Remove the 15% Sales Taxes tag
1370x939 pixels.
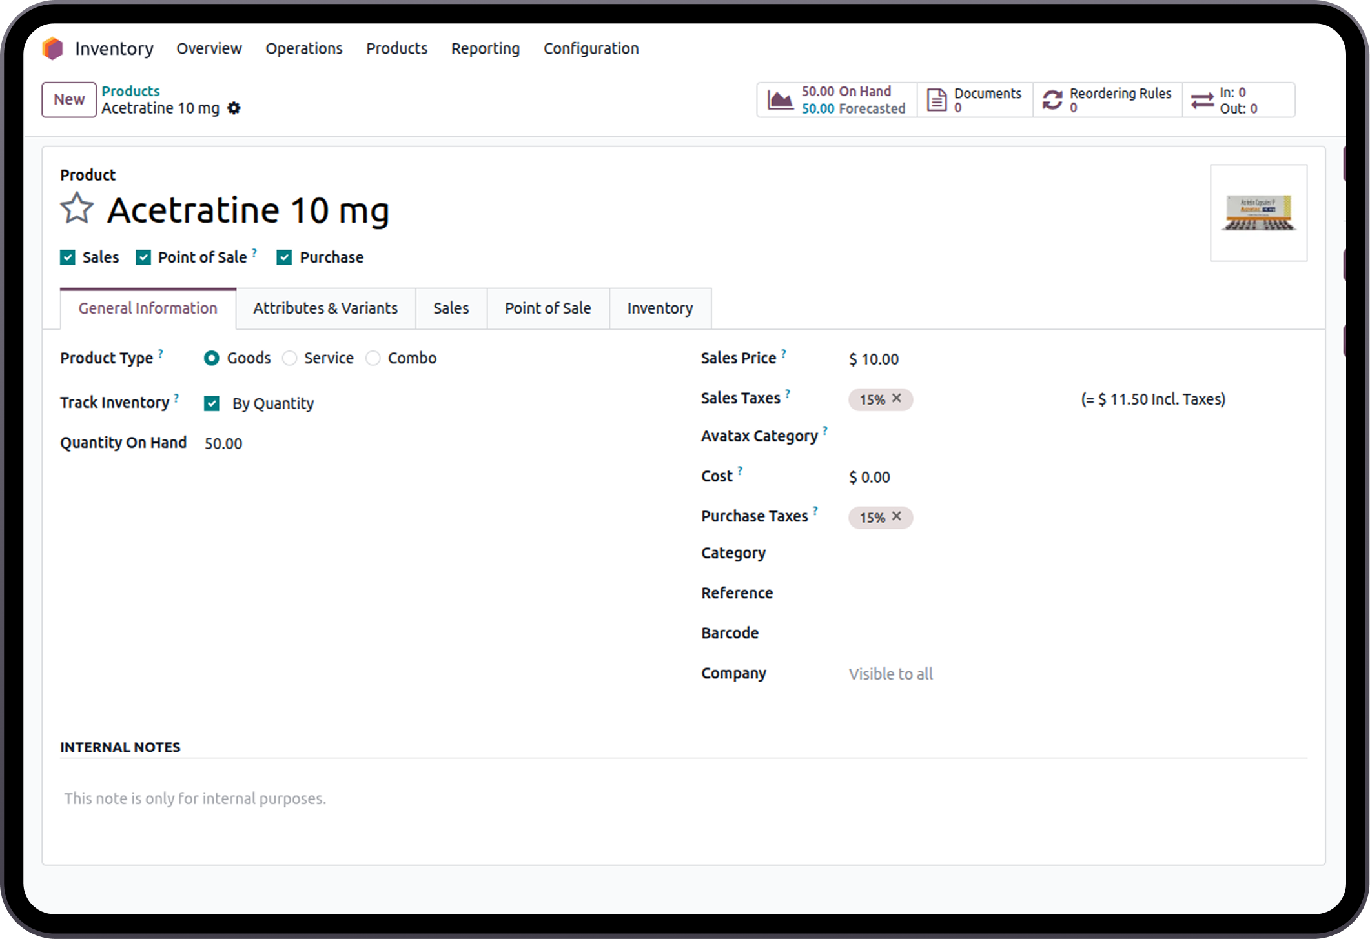pyautogui.click(x=897, y=399)
